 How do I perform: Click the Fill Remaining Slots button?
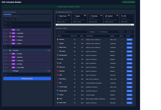(27, 79)
